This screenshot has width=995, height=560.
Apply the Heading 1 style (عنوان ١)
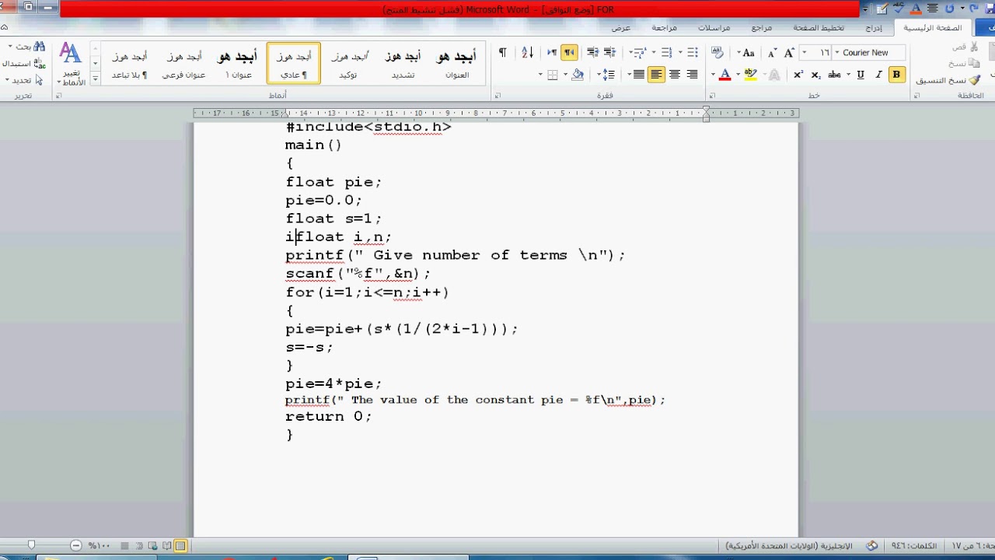(x=238, y=64)
